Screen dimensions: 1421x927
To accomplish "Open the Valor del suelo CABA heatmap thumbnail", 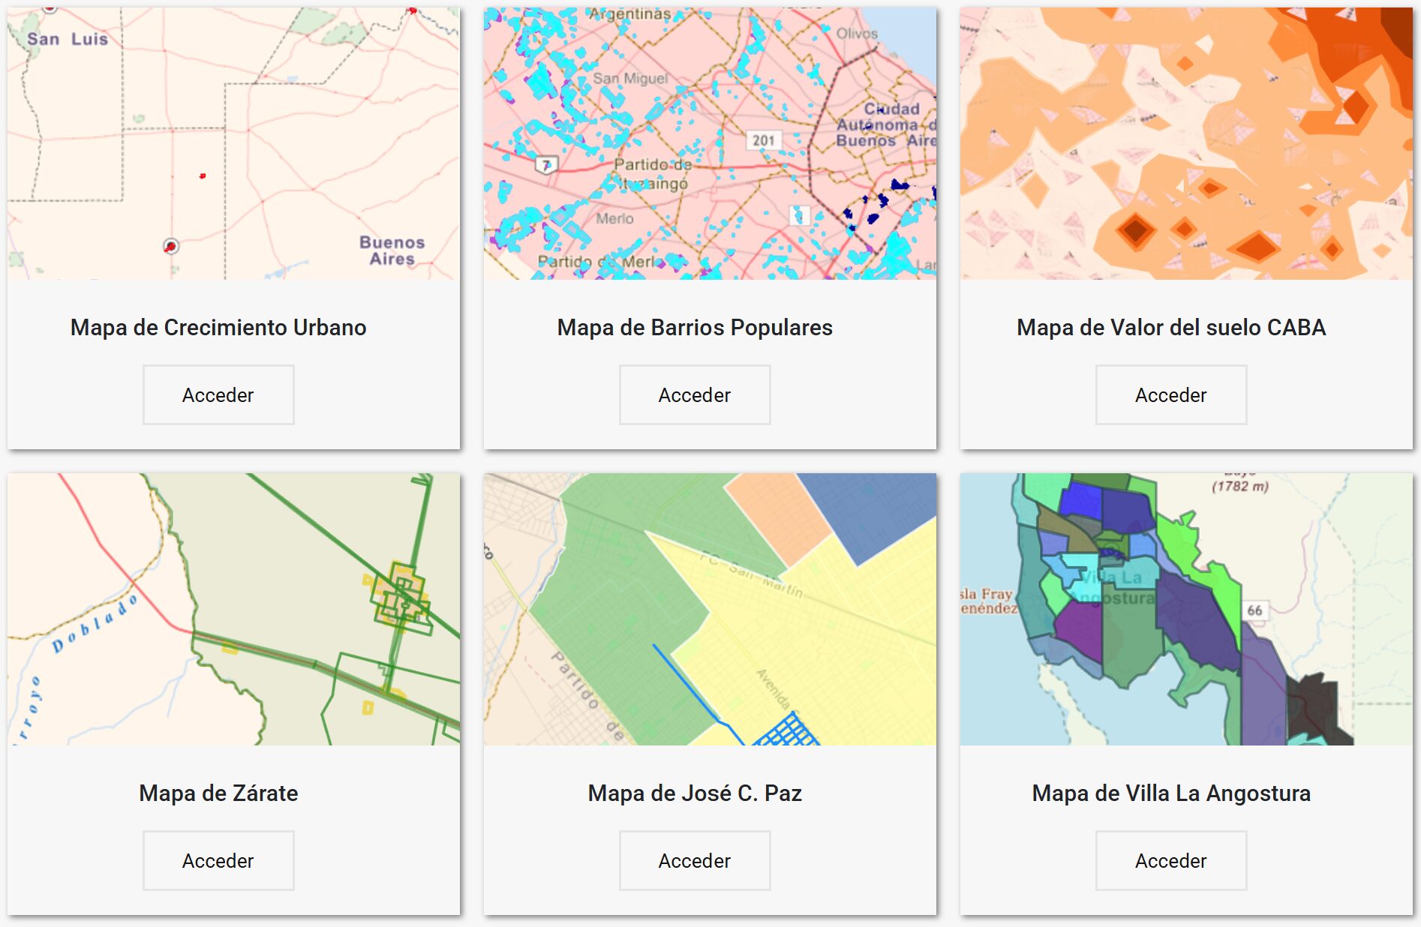I will [1186, 143].
